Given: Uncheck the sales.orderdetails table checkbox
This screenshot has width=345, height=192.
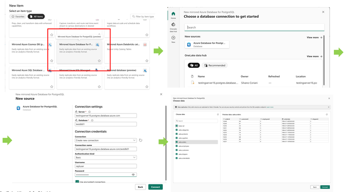Looking at the screenshot, I should 177,158.
